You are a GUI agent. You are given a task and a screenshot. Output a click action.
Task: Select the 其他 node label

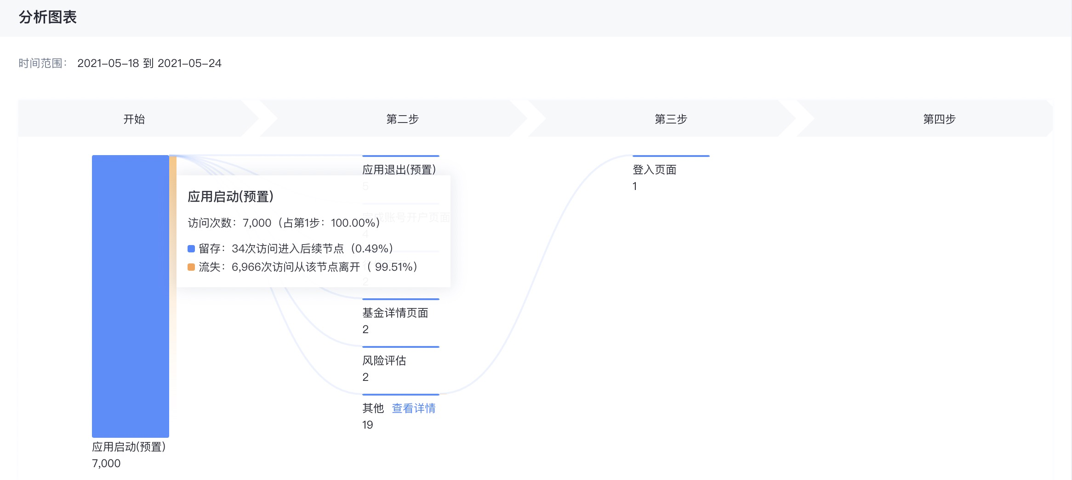tap(373, 408)
